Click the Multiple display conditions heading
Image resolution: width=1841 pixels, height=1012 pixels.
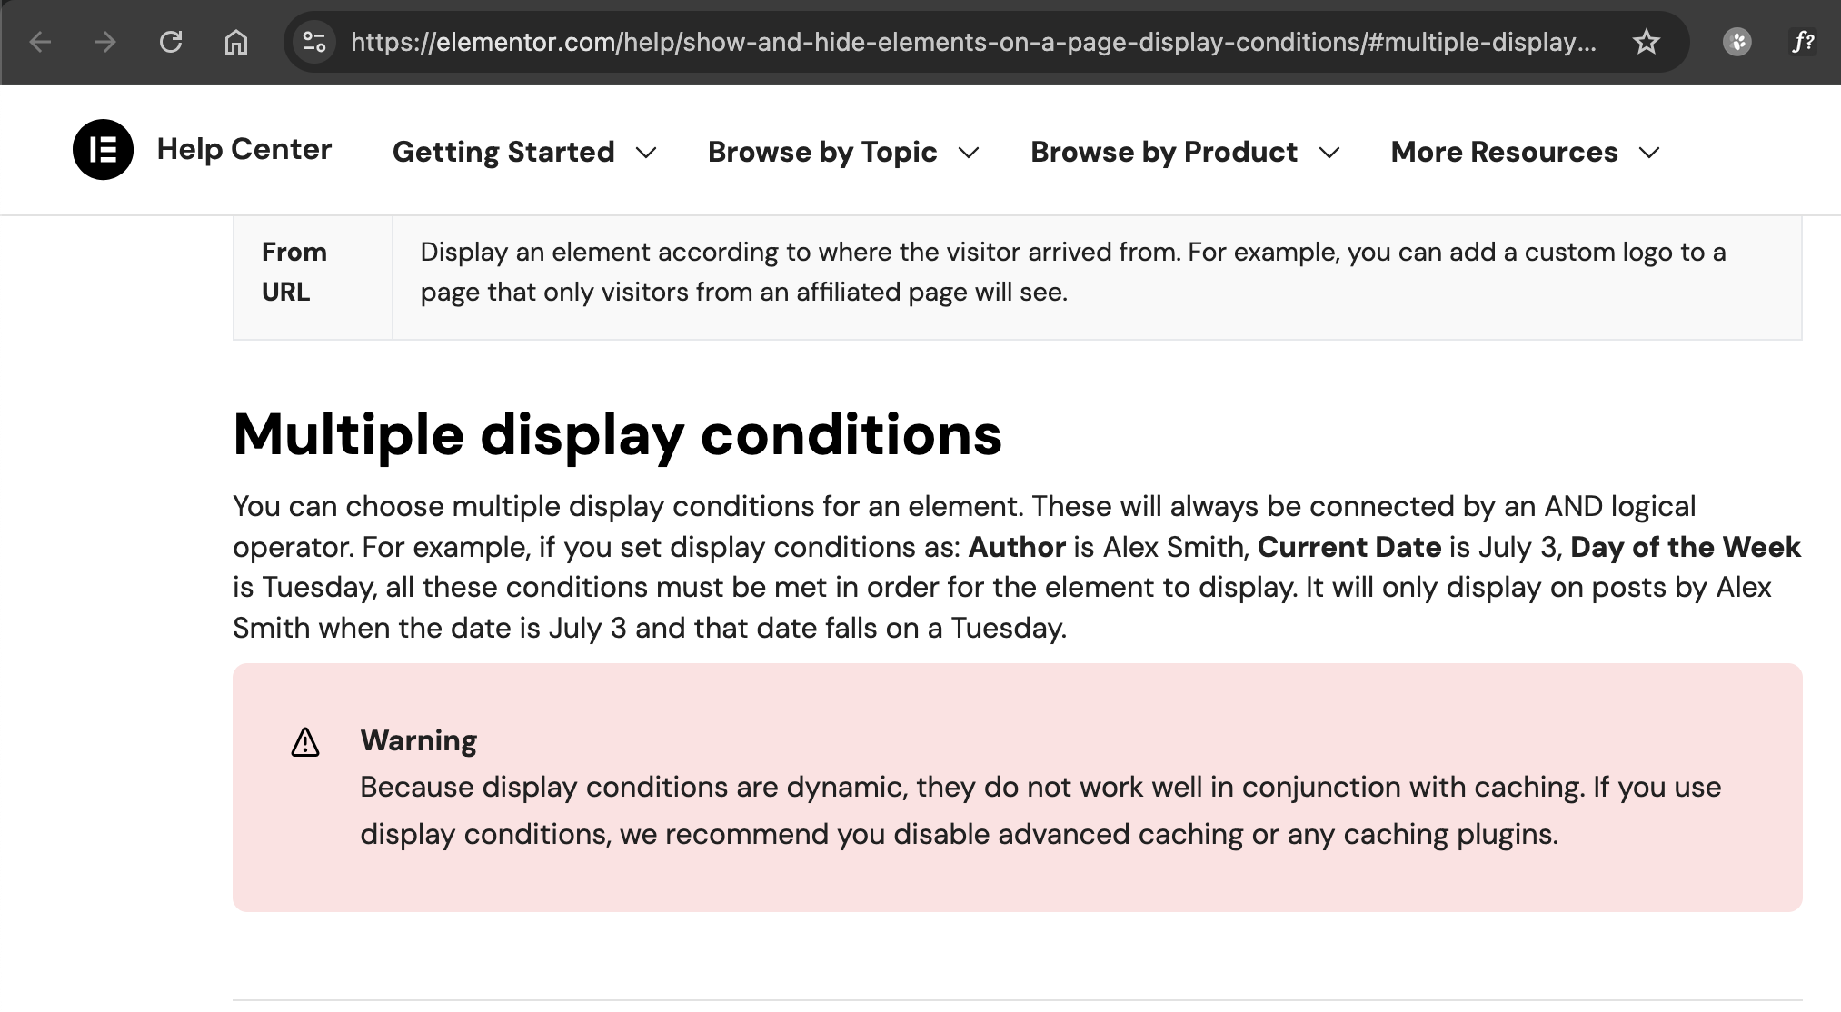(x=617, y=434)
